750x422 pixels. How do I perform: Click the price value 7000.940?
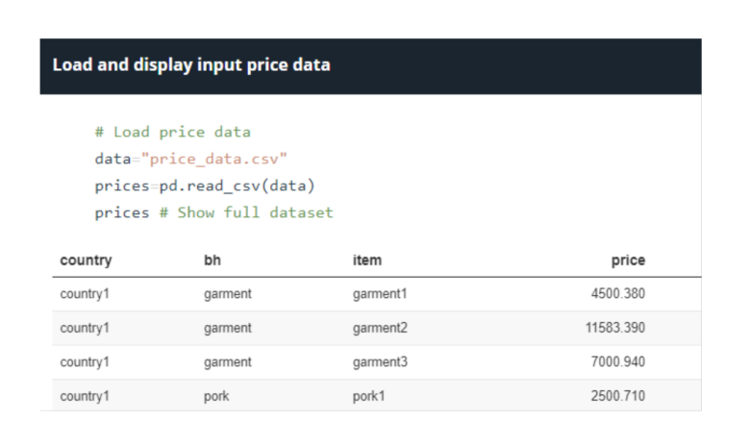click(x=618, y=361)
